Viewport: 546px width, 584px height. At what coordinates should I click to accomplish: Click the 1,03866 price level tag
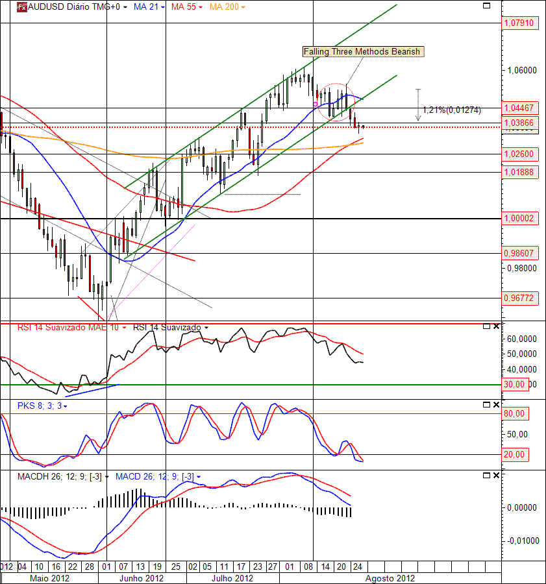(x=520, y=123)
